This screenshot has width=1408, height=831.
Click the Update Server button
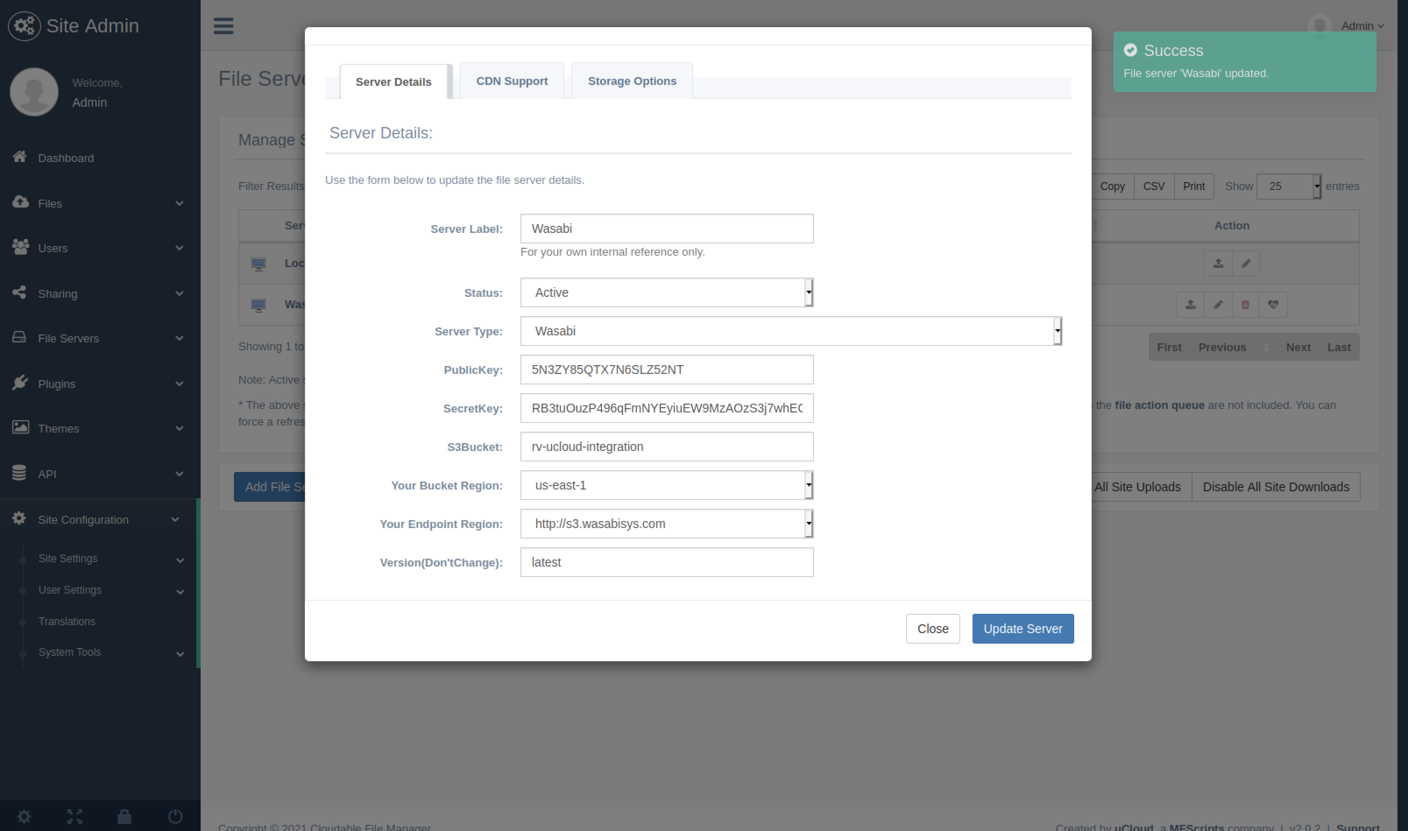1022,628
